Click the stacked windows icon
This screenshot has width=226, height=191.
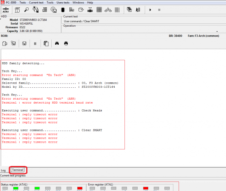point(129,9)
